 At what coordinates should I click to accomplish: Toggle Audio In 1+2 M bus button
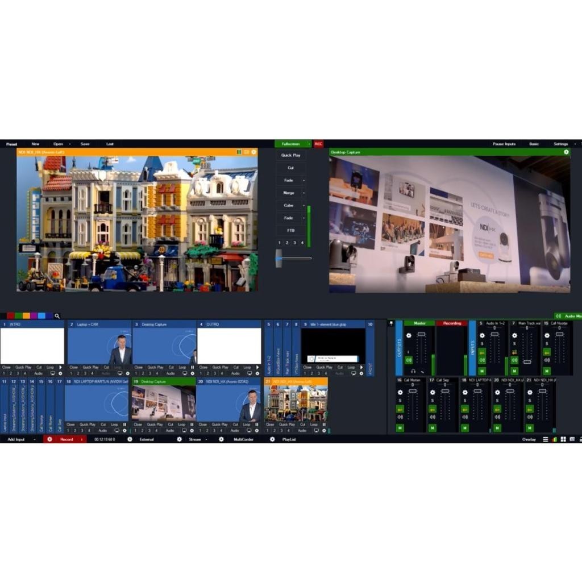click(482, 371)
